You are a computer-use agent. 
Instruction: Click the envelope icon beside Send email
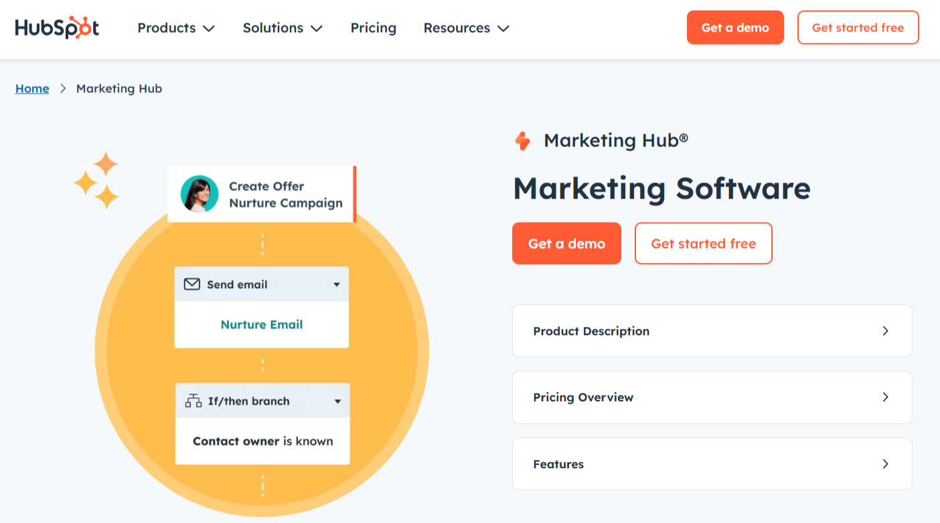(x=192, y=284)
